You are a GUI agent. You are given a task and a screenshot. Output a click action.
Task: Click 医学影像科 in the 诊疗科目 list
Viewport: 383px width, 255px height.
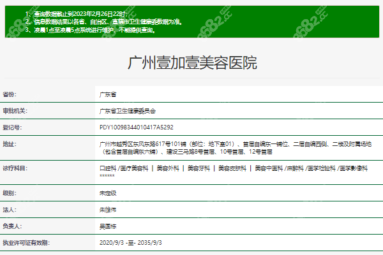(x=354, y=168)
